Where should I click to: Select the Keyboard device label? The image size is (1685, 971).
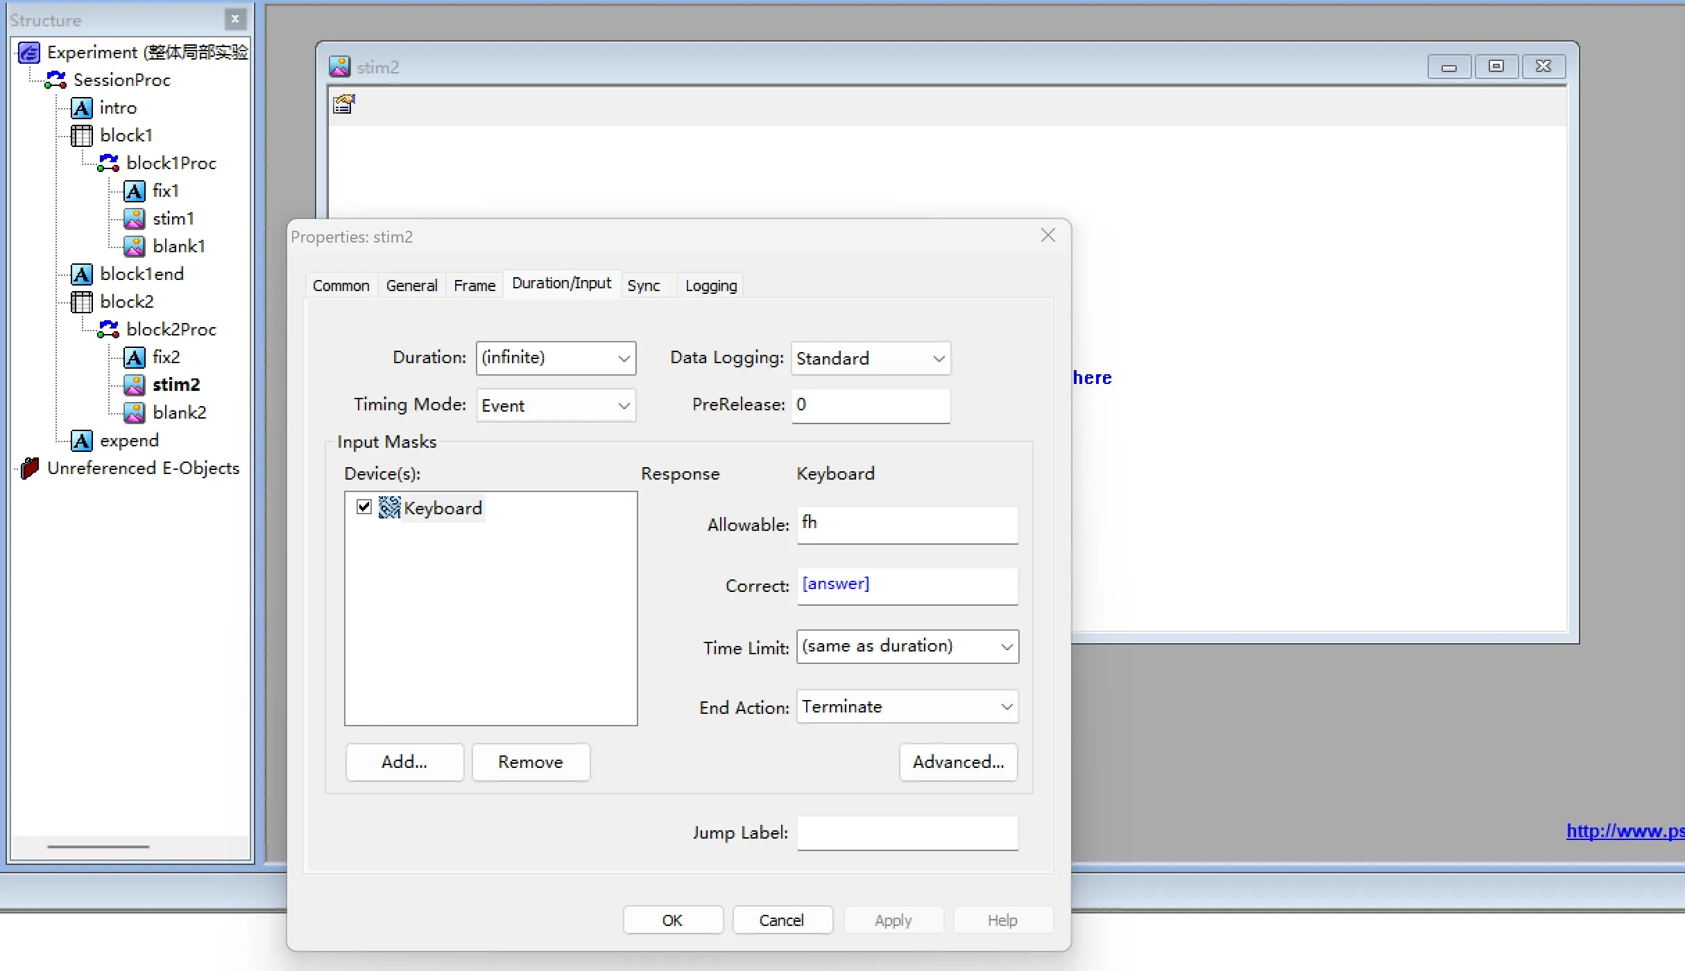[443, 509]
